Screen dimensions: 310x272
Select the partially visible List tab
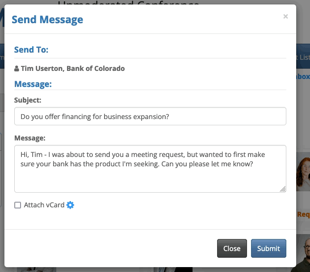point(304,57)
